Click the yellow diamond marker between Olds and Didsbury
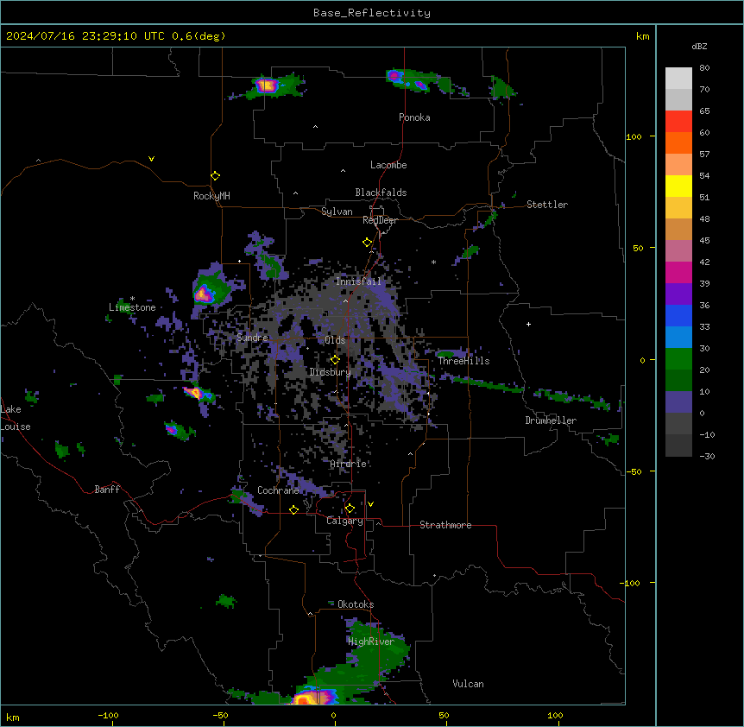Viewport: 744px width, 727px height. 335,360
